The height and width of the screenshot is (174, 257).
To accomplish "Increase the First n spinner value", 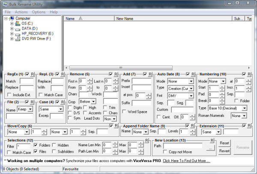I will pyautogui.click(x=90, y=80).
